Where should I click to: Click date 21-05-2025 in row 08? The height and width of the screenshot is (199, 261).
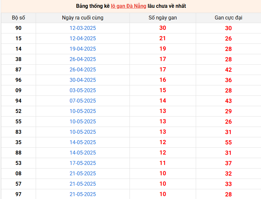coord(83,174)
